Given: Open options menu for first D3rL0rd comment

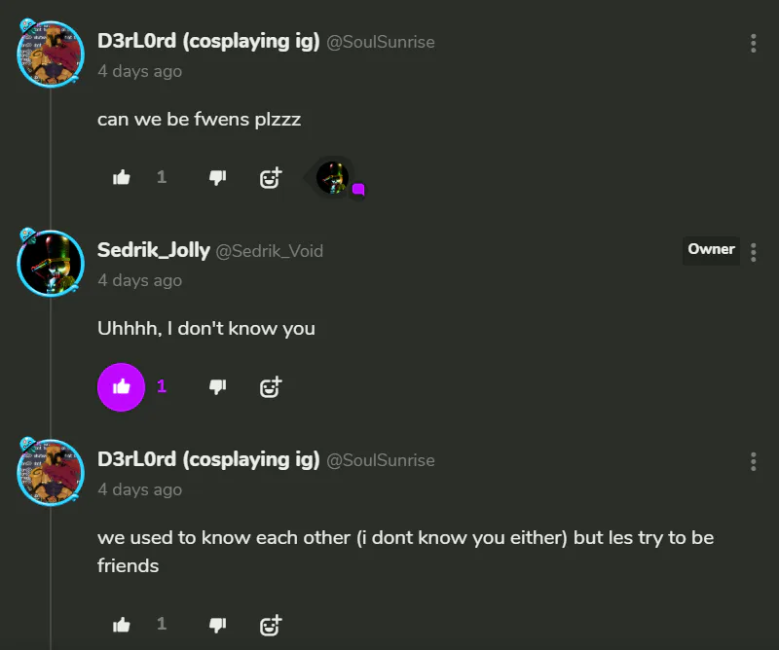Looking at the screenshot, I should 754,43.
